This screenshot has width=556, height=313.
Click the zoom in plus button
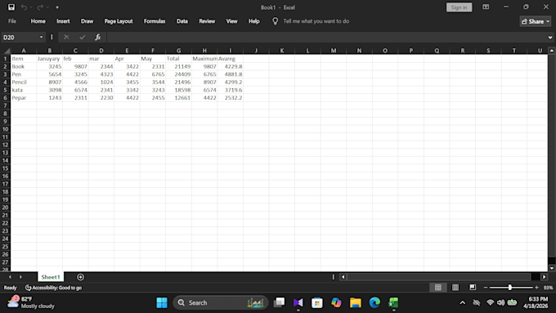tap(536, 288)
